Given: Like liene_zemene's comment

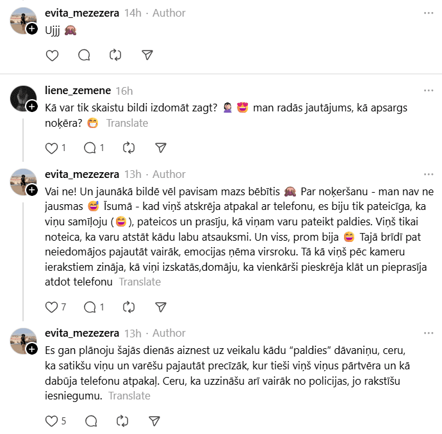Looking at the screenshot, I should (53, 148).
